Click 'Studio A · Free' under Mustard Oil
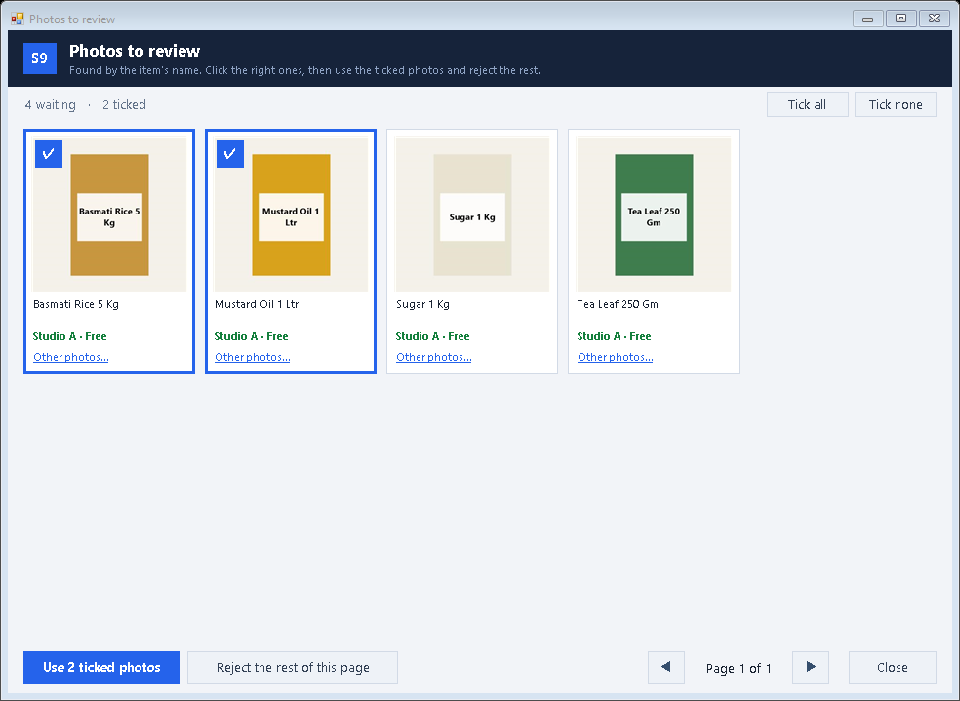 tap(251, 336)
